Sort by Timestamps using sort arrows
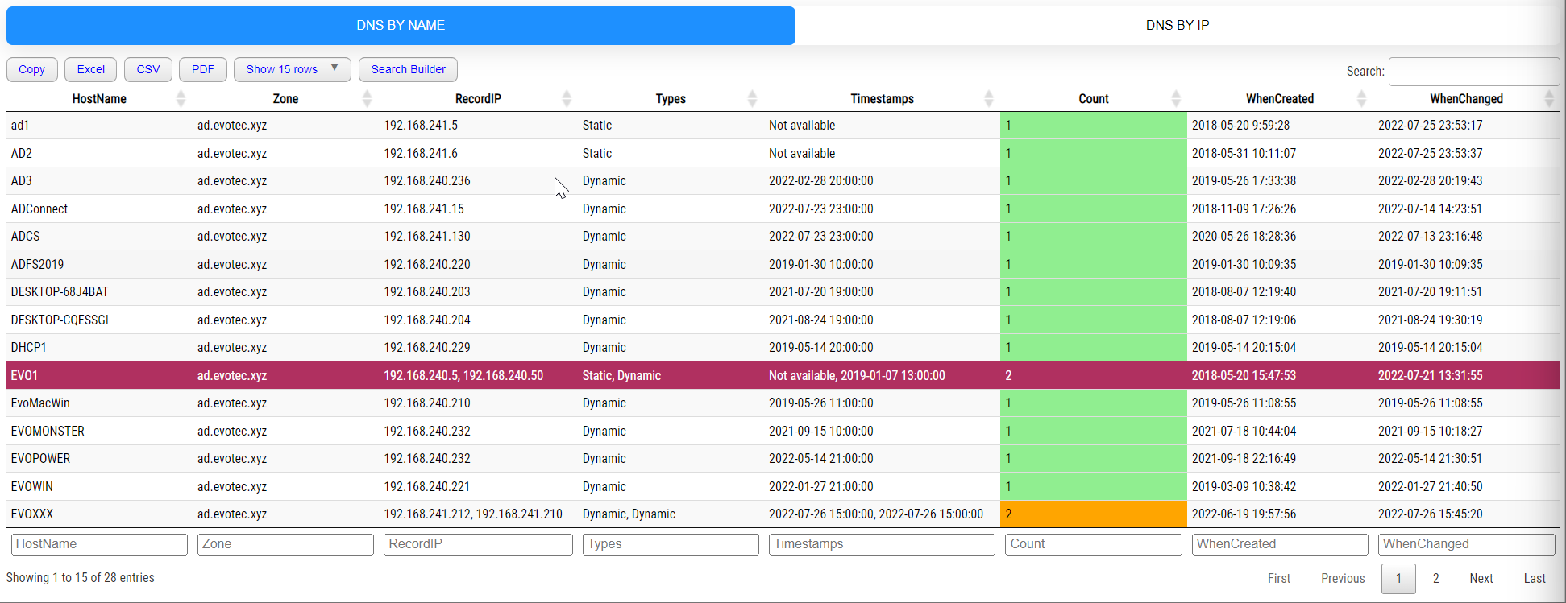 click(x=988, y=98)
